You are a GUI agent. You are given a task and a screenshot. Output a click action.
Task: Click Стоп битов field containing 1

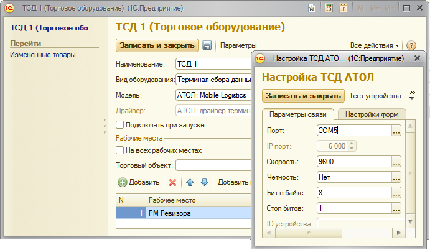point(354,208)
